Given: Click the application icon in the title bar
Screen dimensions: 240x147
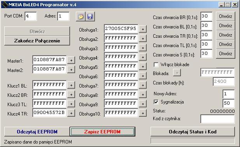Looking at the screenshot, I should (5, 5).
